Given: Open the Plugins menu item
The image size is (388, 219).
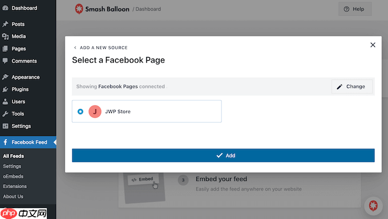Looking at the screenshot, I should [20, 89].
